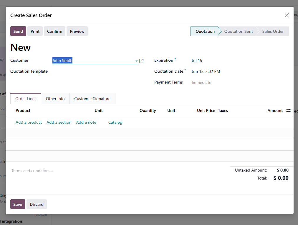Open the Payment Terms field showing Immediate
298x225 pixels.
click(201, 82)
